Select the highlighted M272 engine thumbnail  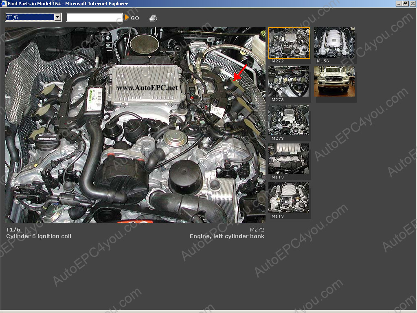pyautogui.click(x=289, y=43)
